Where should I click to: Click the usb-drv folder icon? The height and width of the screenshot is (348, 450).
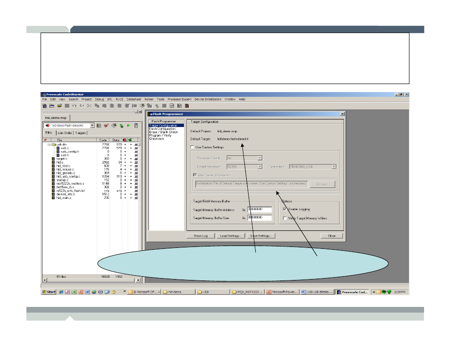[54, 144]
